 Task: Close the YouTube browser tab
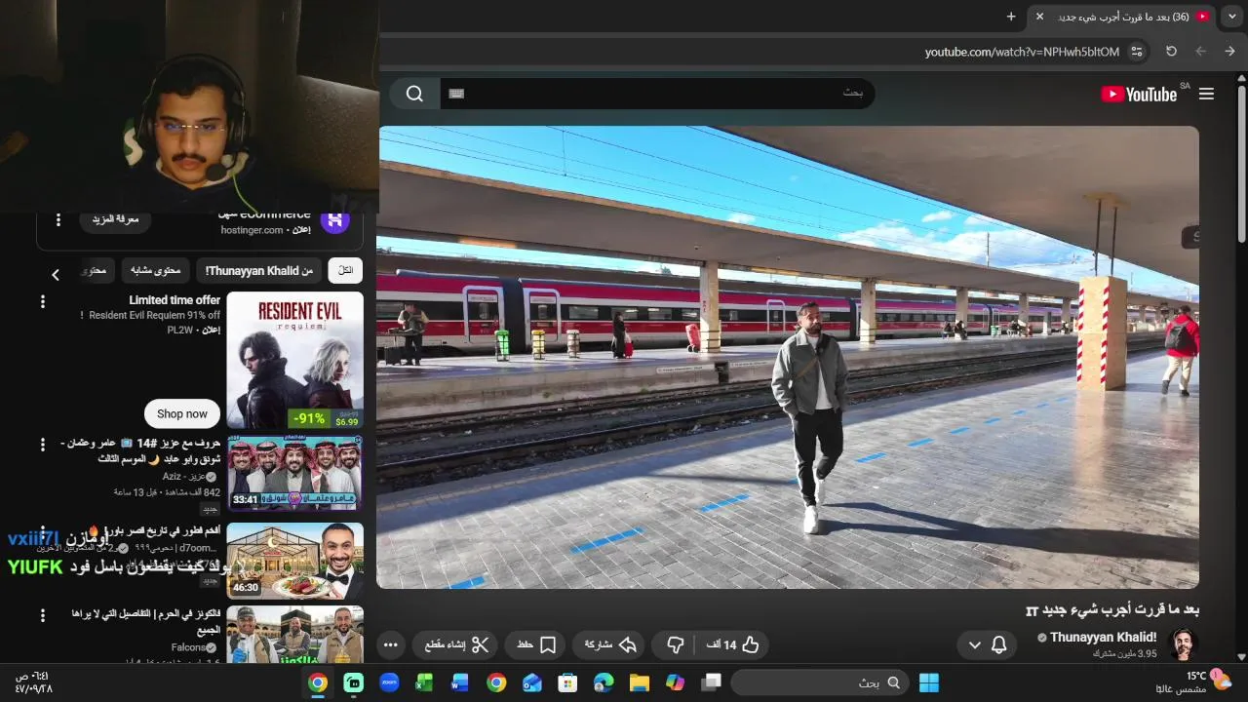(1039, 17)
